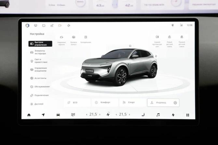
Task: Open the climate fan control icon
Action: pyautogui.click(x=108, y=115)
